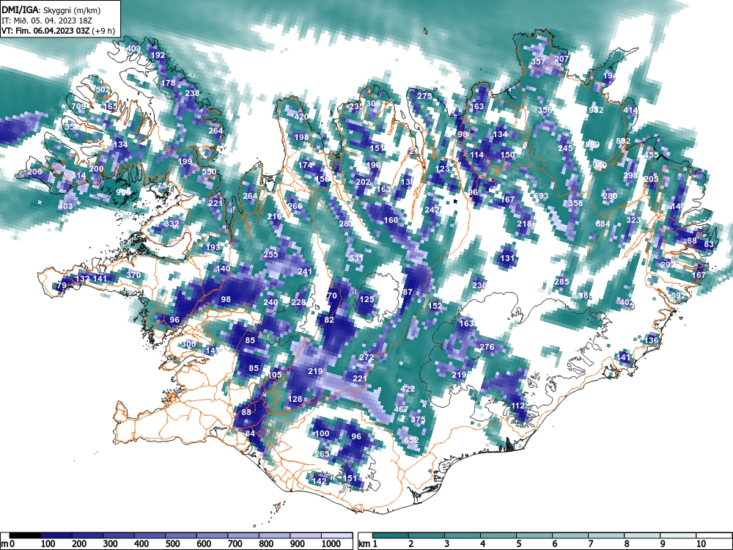
Task: Click the map value 652
Action: (x=411, y=440)
